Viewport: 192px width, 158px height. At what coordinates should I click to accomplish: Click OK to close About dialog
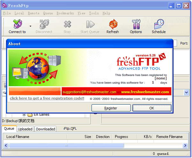click(152, 108)
